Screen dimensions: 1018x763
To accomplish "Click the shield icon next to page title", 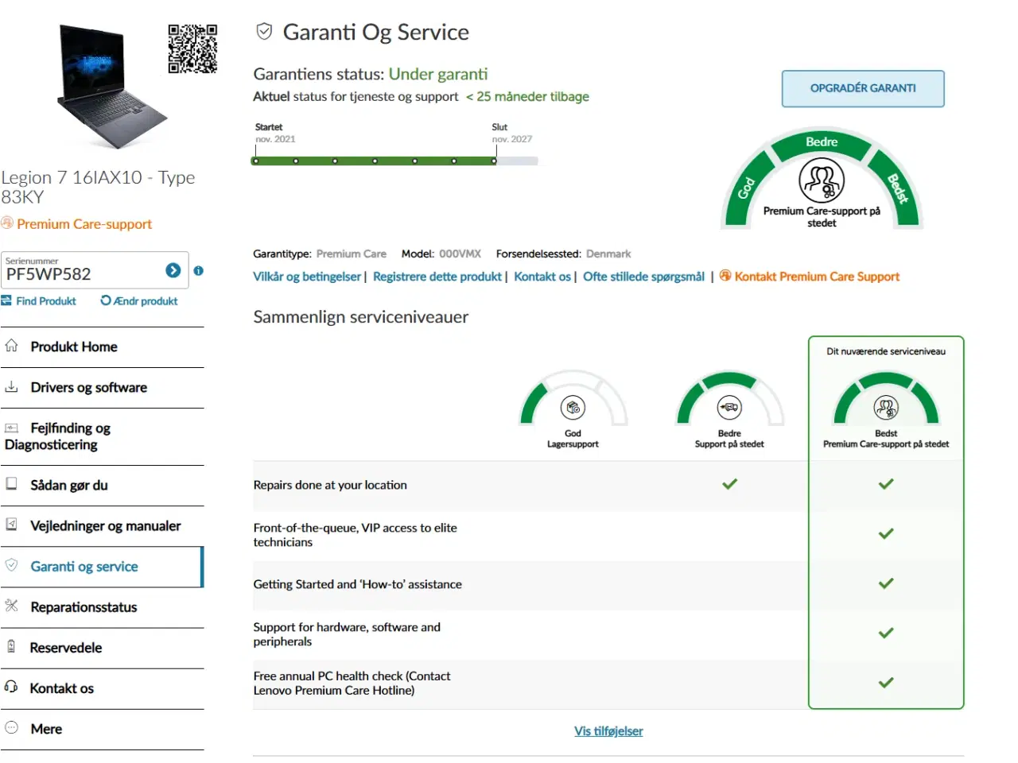I will click(264, 32).
